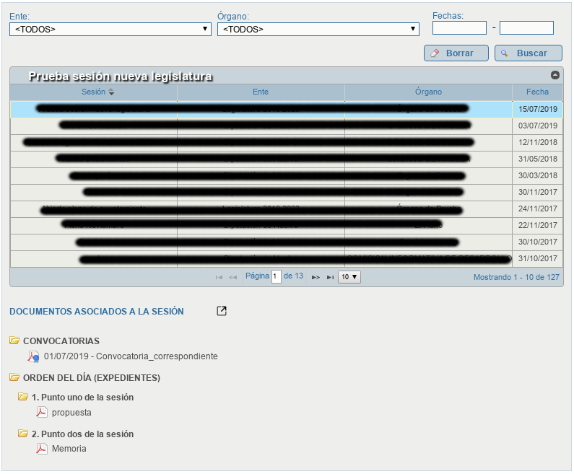Collapse folder 1. Punto uno de la sesión
574x474 pixels.
click(x=23, y=397)
